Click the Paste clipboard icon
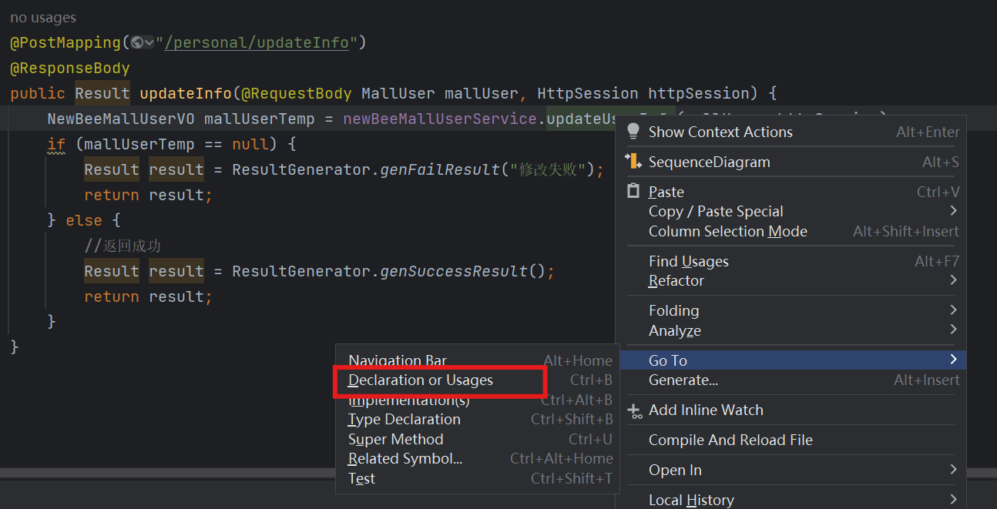The height and width of the screenshot is (509, 997). [x=633, y=191]
